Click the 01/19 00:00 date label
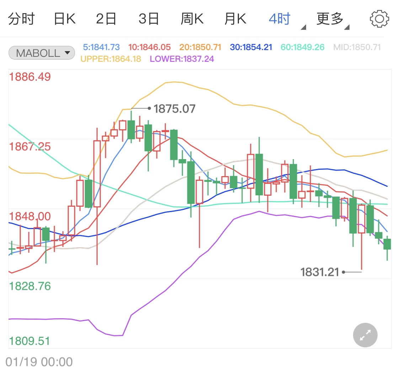This screenshot has width=400, height=369. [x=39, y=362]
